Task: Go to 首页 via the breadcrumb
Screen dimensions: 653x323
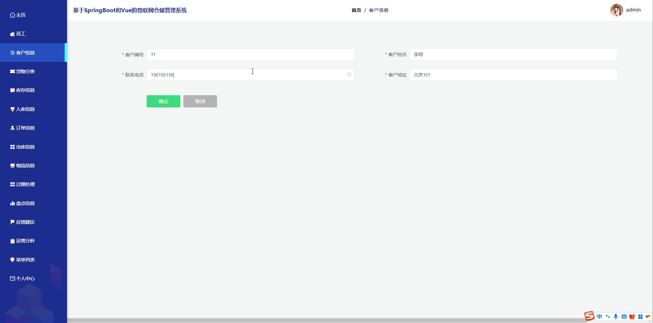Action: tap(356, 10)
